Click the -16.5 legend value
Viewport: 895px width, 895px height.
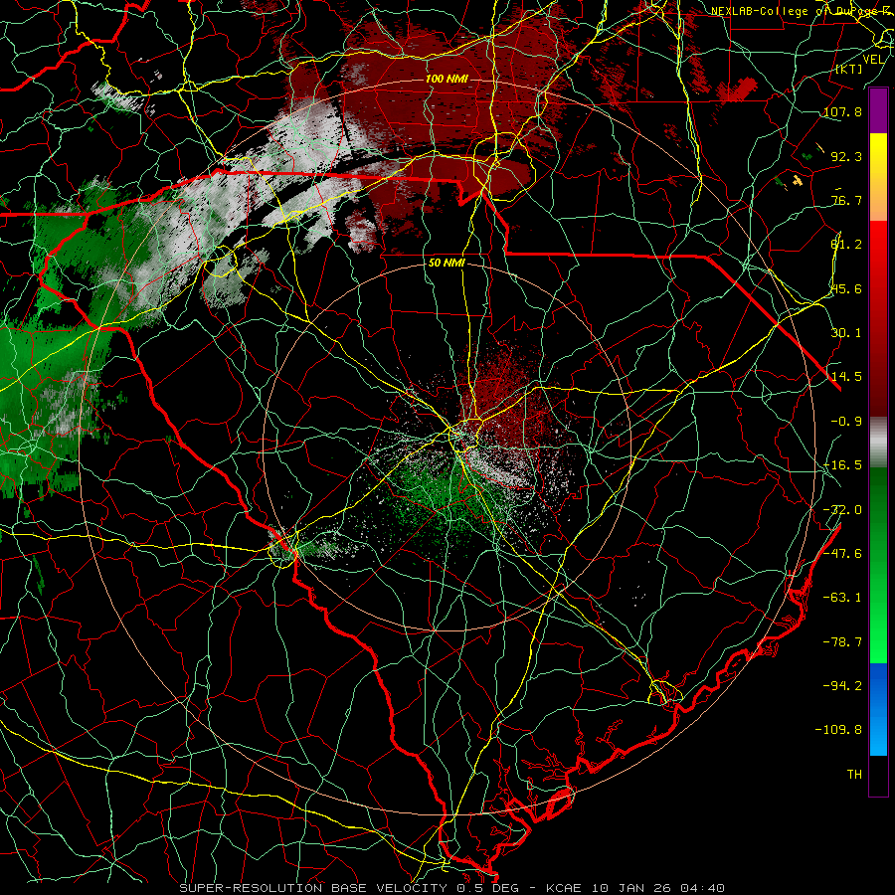(842, 465)
